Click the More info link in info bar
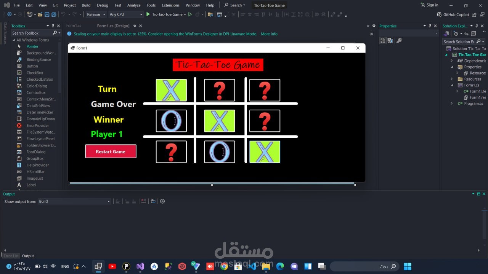Screen dimensions: 488x274 pyautogui.click(x=269, y=34)
